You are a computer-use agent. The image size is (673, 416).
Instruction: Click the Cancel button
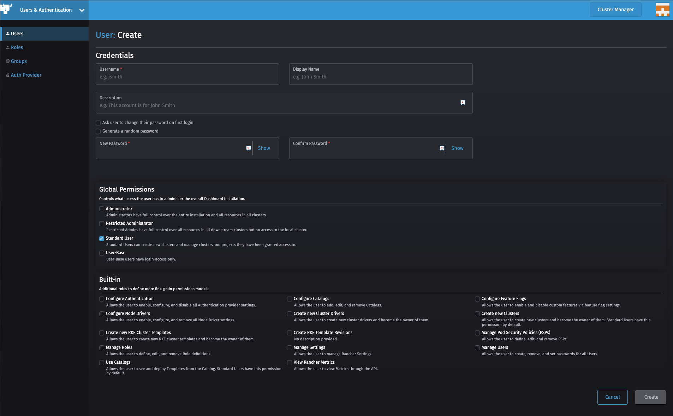coord(612,397)
